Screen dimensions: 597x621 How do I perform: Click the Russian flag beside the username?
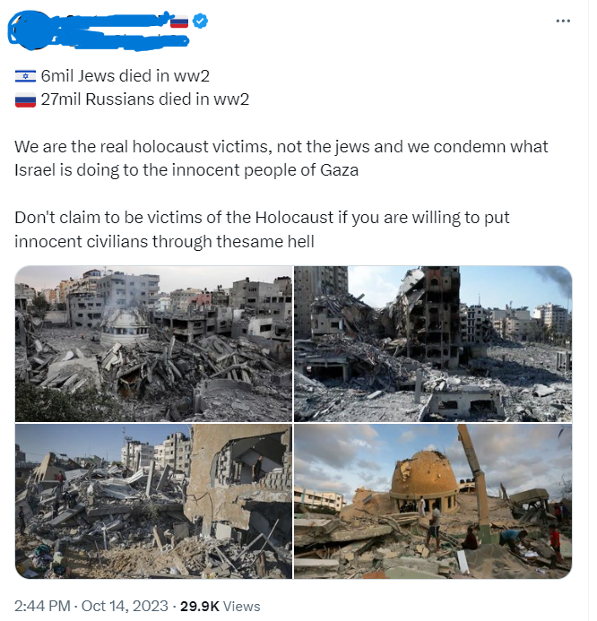(181, 22)
